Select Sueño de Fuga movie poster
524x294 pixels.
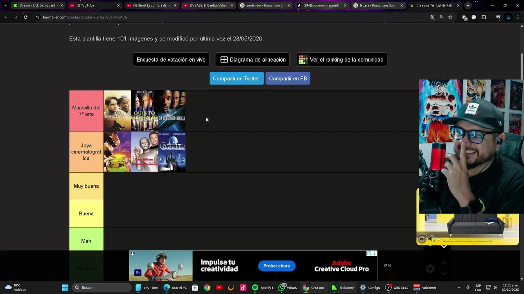[x=117, y=111]
